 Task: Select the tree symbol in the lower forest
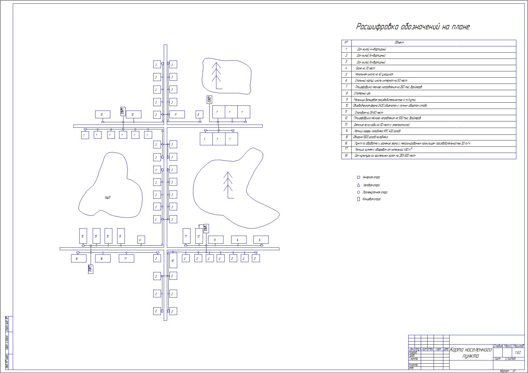pyautogui.click(x=228, y=185)
